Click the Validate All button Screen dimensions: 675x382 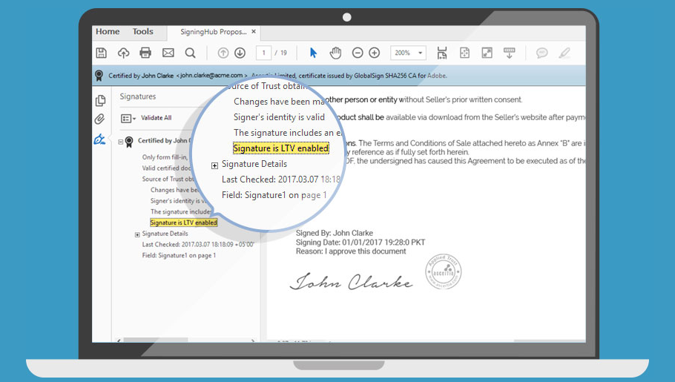156,118
